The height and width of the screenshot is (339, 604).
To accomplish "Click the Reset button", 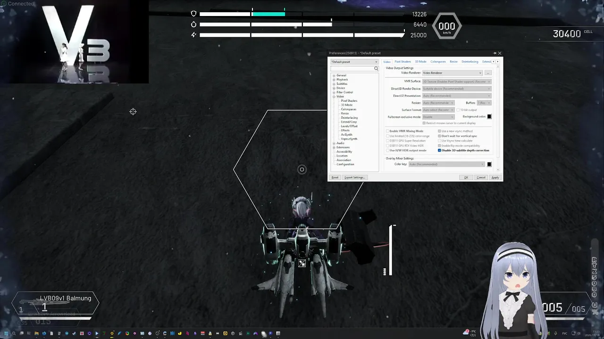I will 335,178.
